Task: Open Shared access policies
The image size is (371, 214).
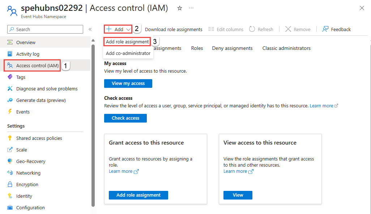Action: pos(45,138)
